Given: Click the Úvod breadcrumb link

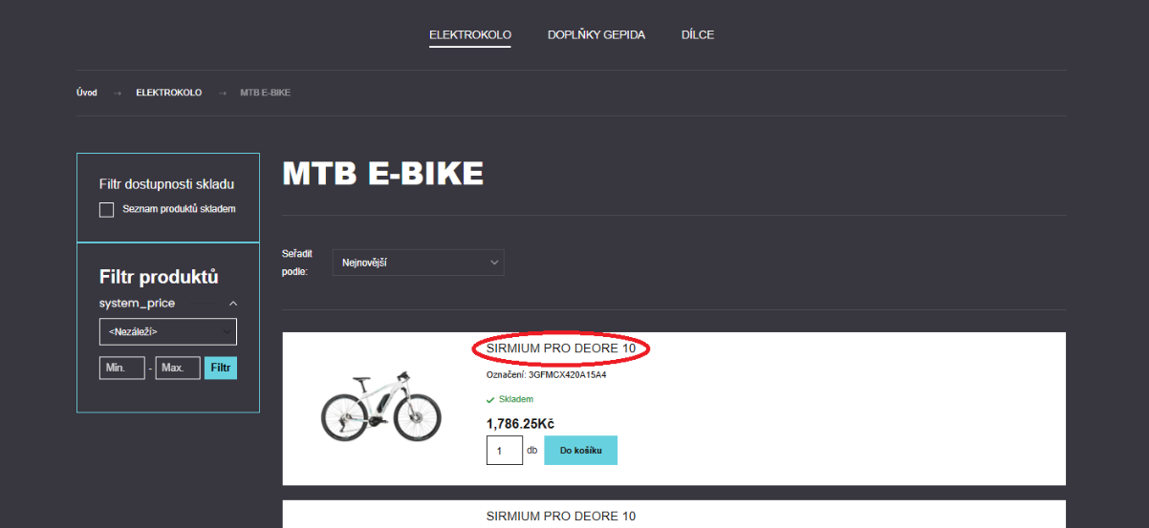Looking at the screenshot, I should pos(86,93).
